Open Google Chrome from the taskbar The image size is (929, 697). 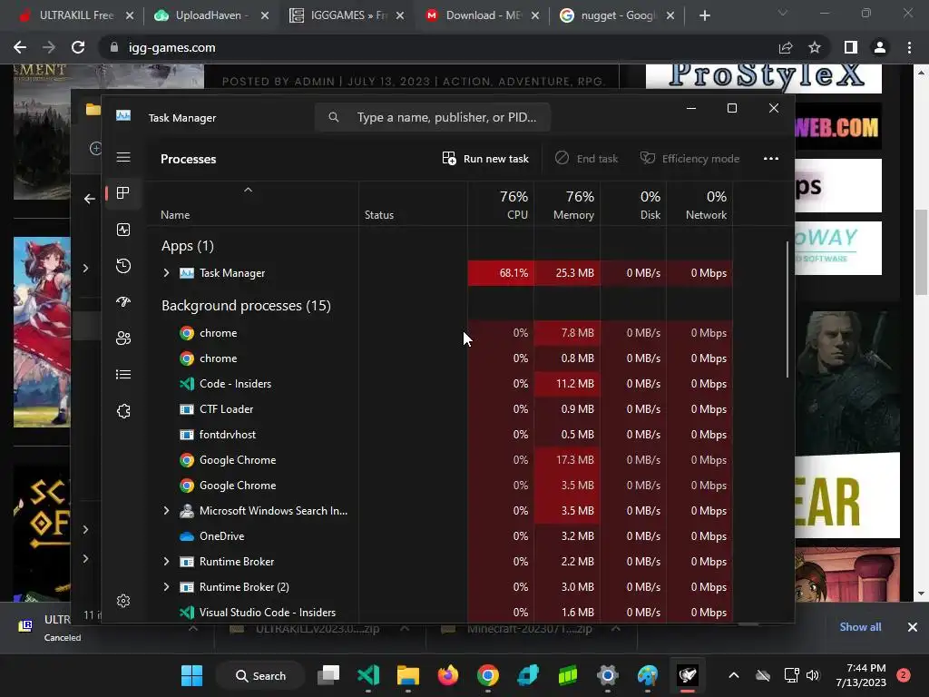coord(487,675)
